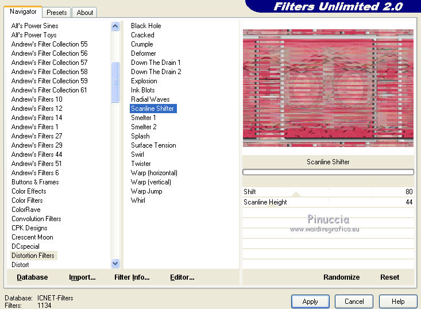Select Andrew's Filter Collection 61
This screenshot has width=421, height=309.
[49, 90]
